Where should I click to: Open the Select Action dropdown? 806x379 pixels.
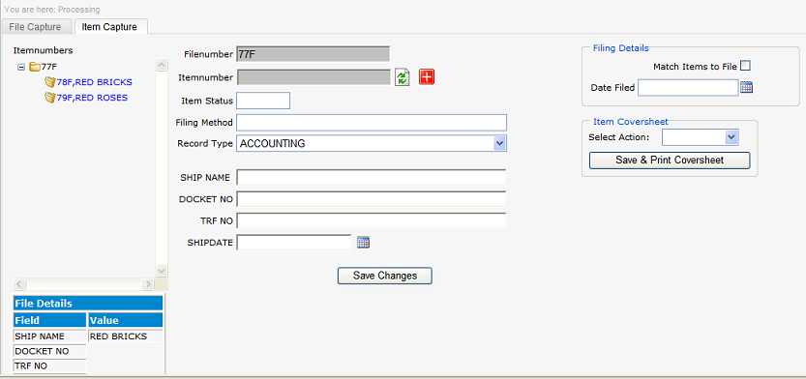pos(731,137)
